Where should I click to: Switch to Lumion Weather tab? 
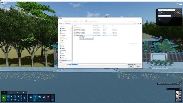(x=23, y=92)
